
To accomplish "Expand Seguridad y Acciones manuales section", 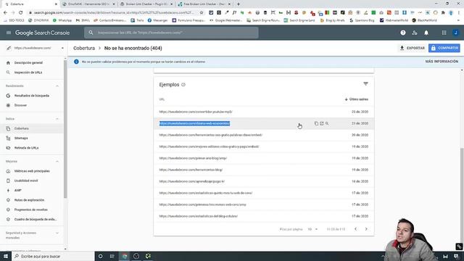I will pos(57,233).
